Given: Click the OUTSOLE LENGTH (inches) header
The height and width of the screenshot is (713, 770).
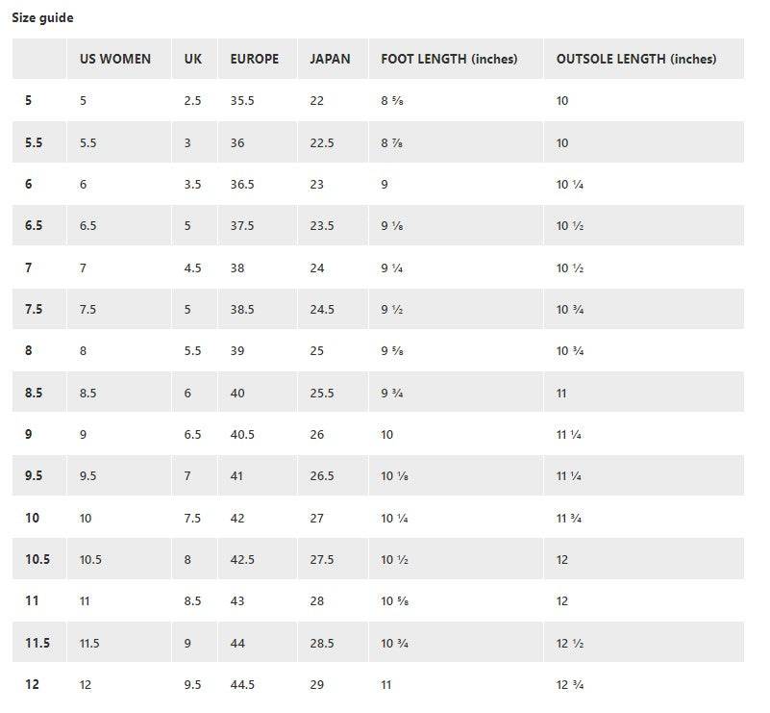Looking at the screenshot, I should tap(636, 59).
